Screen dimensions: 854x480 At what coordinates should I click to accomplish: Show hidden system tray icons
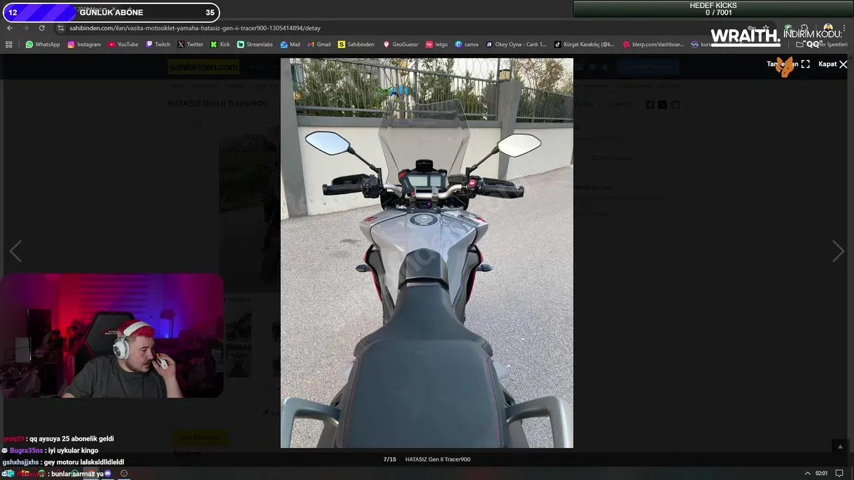coord(807,473)
